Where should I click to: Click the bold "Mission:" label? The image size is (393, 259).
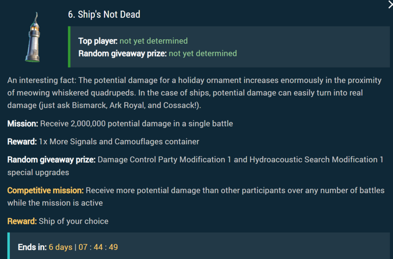coord(23,124)
